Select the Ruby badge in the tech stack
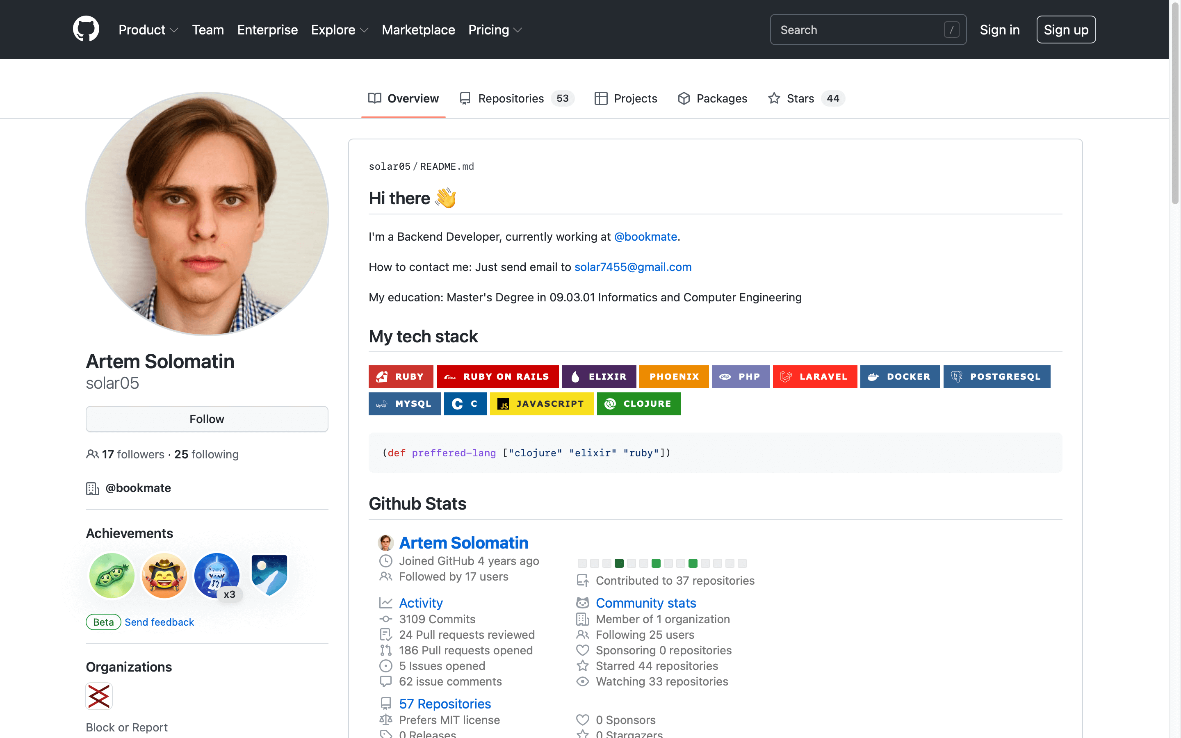This screenshot has height=738, width=1181. point(401,376)
